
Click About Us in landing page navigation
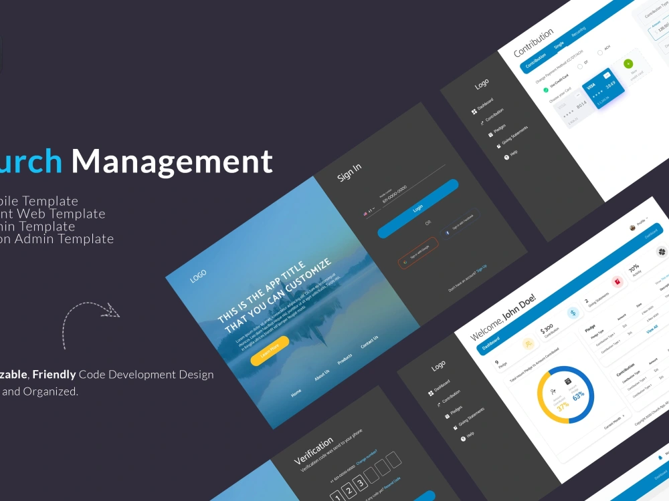pyautogui.click(x=322, y=375)
